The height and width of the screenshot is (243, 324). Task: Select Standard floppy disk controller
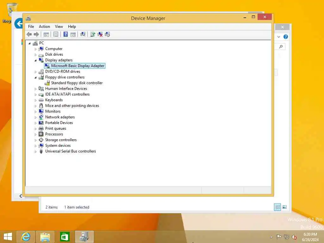click(77, 83)
